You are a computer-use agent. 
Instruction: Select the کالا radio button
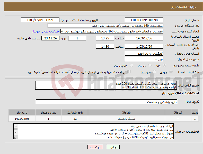tap(164, 65)
